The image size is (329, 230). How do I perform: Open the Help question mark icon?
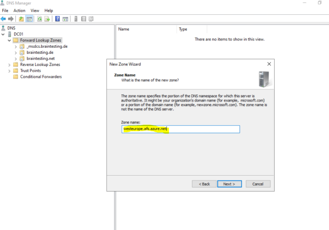[x=57, y=19]
